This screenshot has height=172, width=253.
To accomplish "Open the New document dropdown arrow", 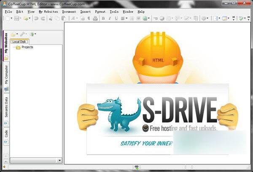I will point(11,18).
